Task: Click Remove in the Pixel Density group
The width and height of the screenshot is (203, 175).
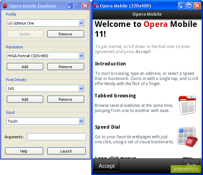Action: click(66, 99)
